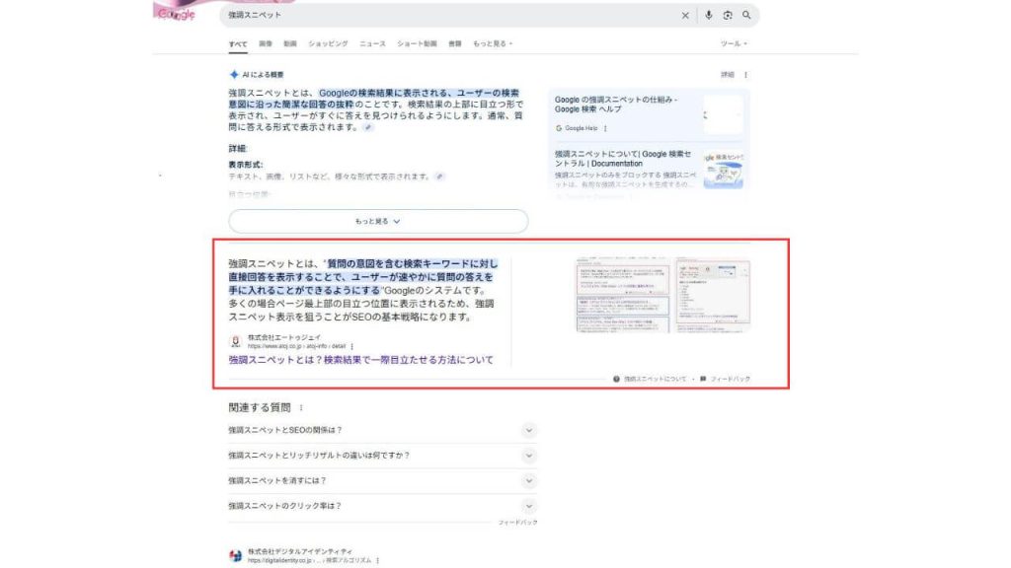The height and width of the screenshot is (568, 1011).
Task: Start voice search with microphone icon
Action: (708, 15)
